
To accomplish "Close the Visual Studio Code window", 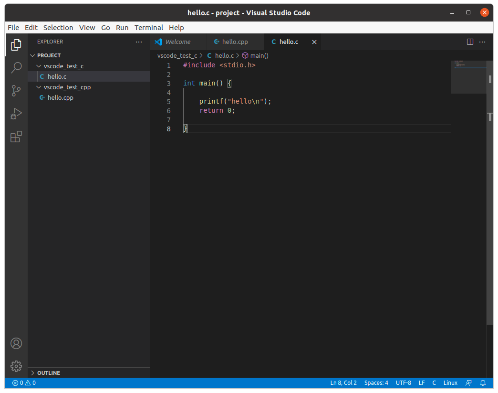I will pyautogui.click(x=484, y=12).
